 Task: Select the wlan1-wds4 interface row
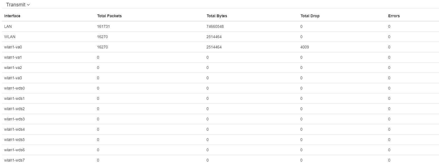pos(14,129)
